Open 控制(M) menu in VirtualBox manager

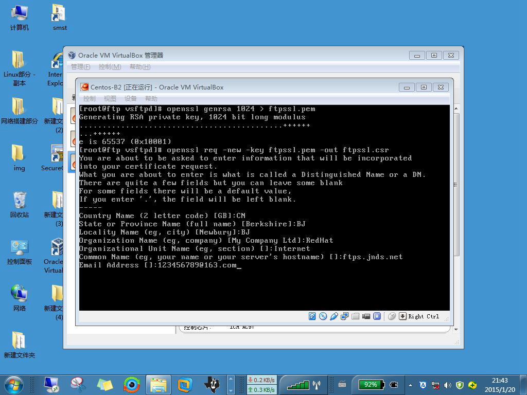(110, 67)
